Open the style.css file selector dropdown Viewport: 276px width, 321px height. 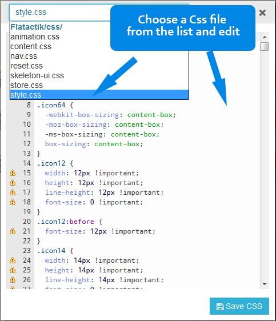[60, 13]
